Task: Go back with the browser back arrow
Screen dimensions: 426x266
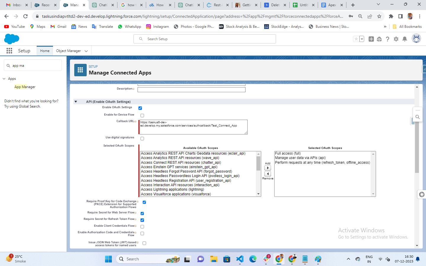Action: point(7,16)
